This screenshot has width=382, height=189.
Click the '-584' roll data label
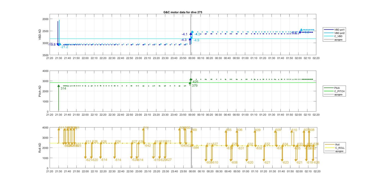195,148
